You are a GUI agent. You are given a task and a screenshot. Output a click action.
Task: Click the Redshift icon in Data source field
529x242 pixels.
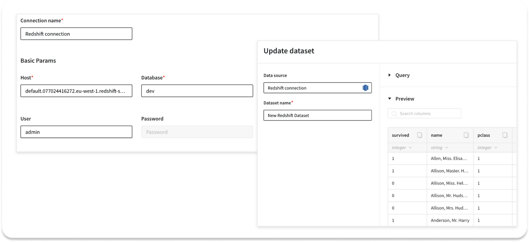coord(365,88)
